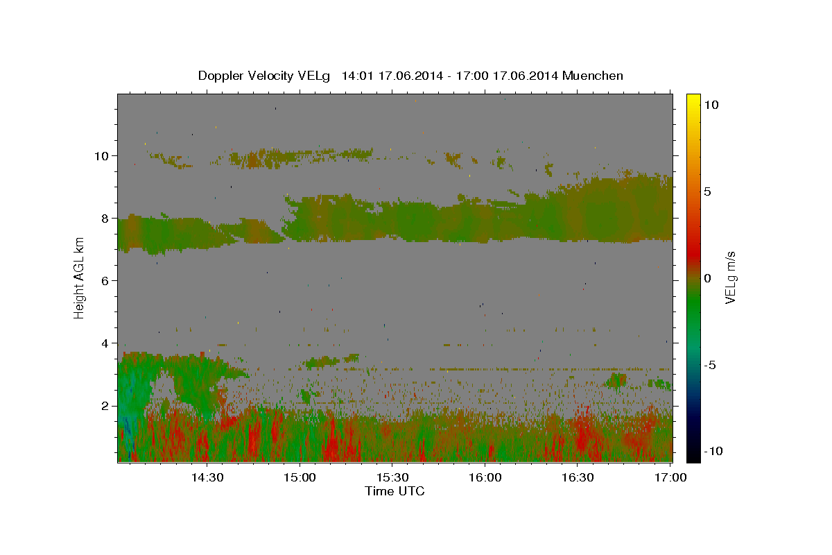Click the 15:00 time tick label
Viewport: 832px width, 555px height.
click(x=300, y=478)
